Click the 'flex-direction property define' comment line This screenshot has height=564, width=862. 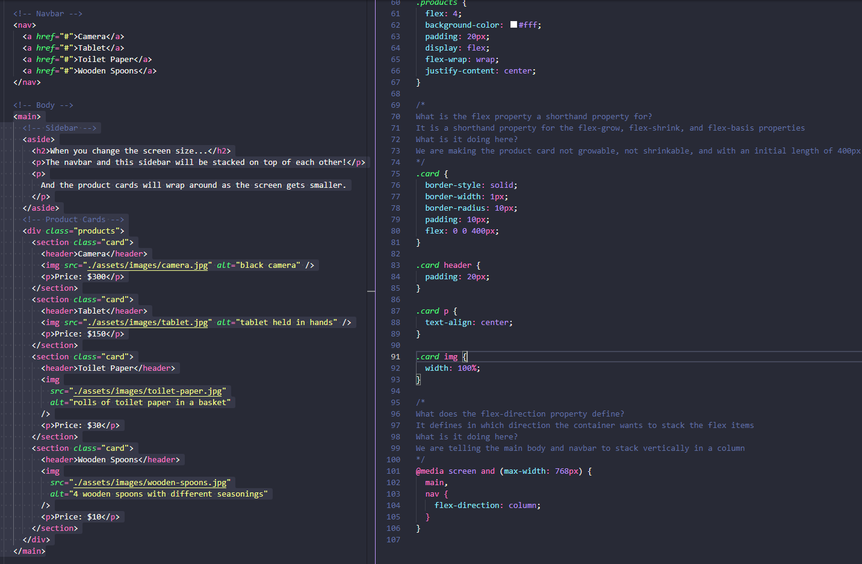coord(520,414)
